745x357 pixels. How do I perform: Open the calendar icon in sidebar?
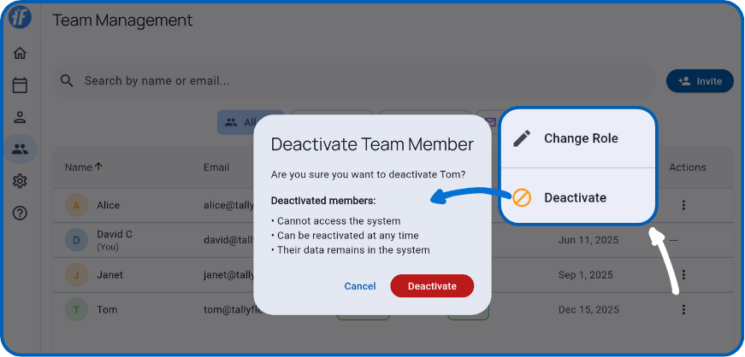pyautogui.click(x=20, y=85)
